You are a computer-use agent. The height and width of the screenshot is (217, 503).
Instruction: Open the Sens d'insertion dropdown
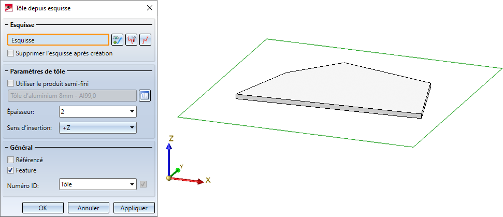[x=132, y=127]
